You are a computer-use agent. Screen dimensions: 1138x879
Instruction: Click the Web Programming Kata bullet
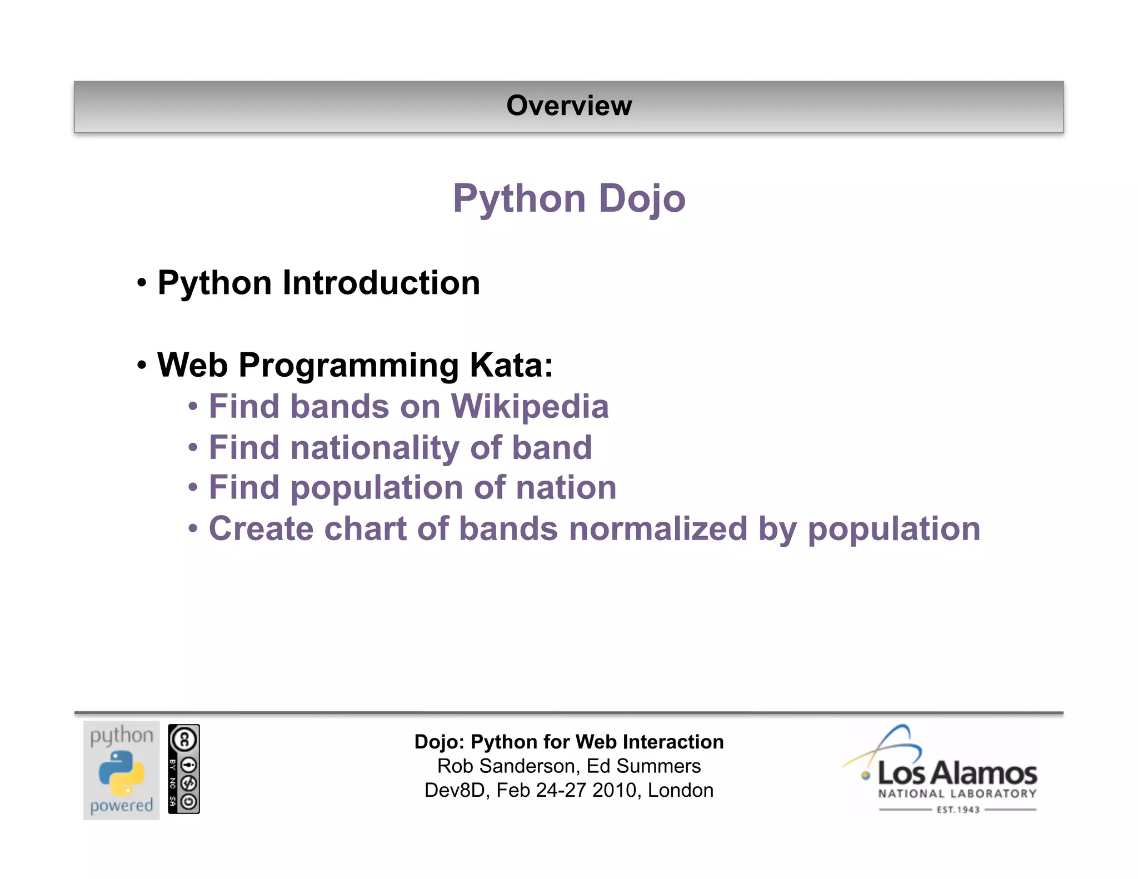point(345,366)
